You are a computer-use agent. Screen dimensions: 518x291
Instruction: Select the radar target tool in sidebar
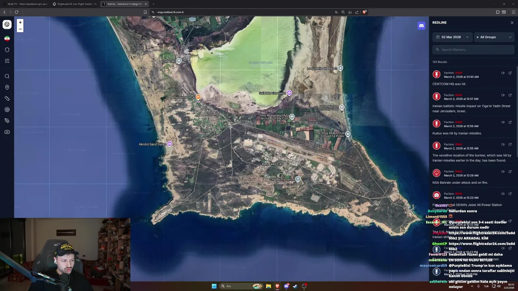coord(7,110)
